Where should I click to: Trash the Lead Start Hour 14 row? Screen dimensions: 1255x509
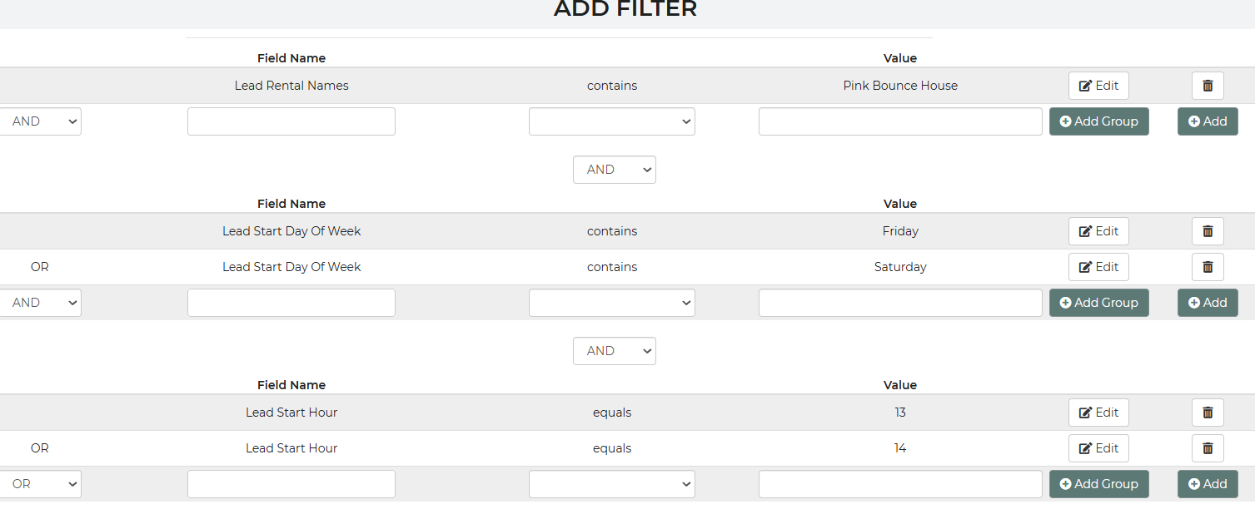click(x=1208, y=448)
